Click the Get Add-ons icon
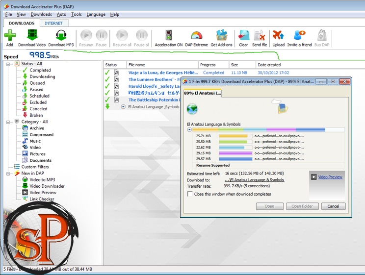This screenshot has height=275, width=365. (221, 36)
